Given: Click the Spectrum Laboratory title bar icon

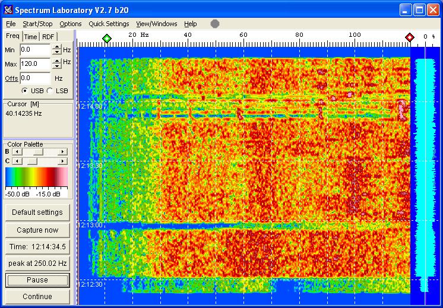Looking at the screenshot, I should pyautogui.click(x=8, y=10).
